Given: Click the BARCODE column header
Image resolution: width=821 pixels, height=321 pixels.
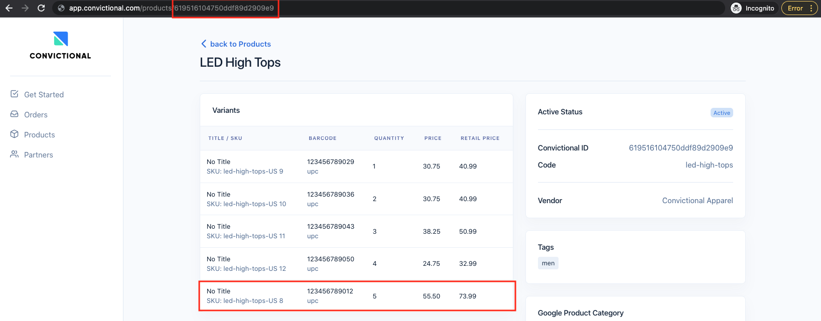Looking at the screenshot, I should coord(323,138).
